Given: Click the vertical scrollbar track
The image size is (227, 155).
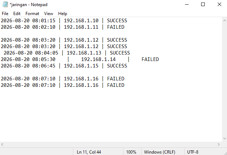Looking at the screenshot, I should (224, 80).
